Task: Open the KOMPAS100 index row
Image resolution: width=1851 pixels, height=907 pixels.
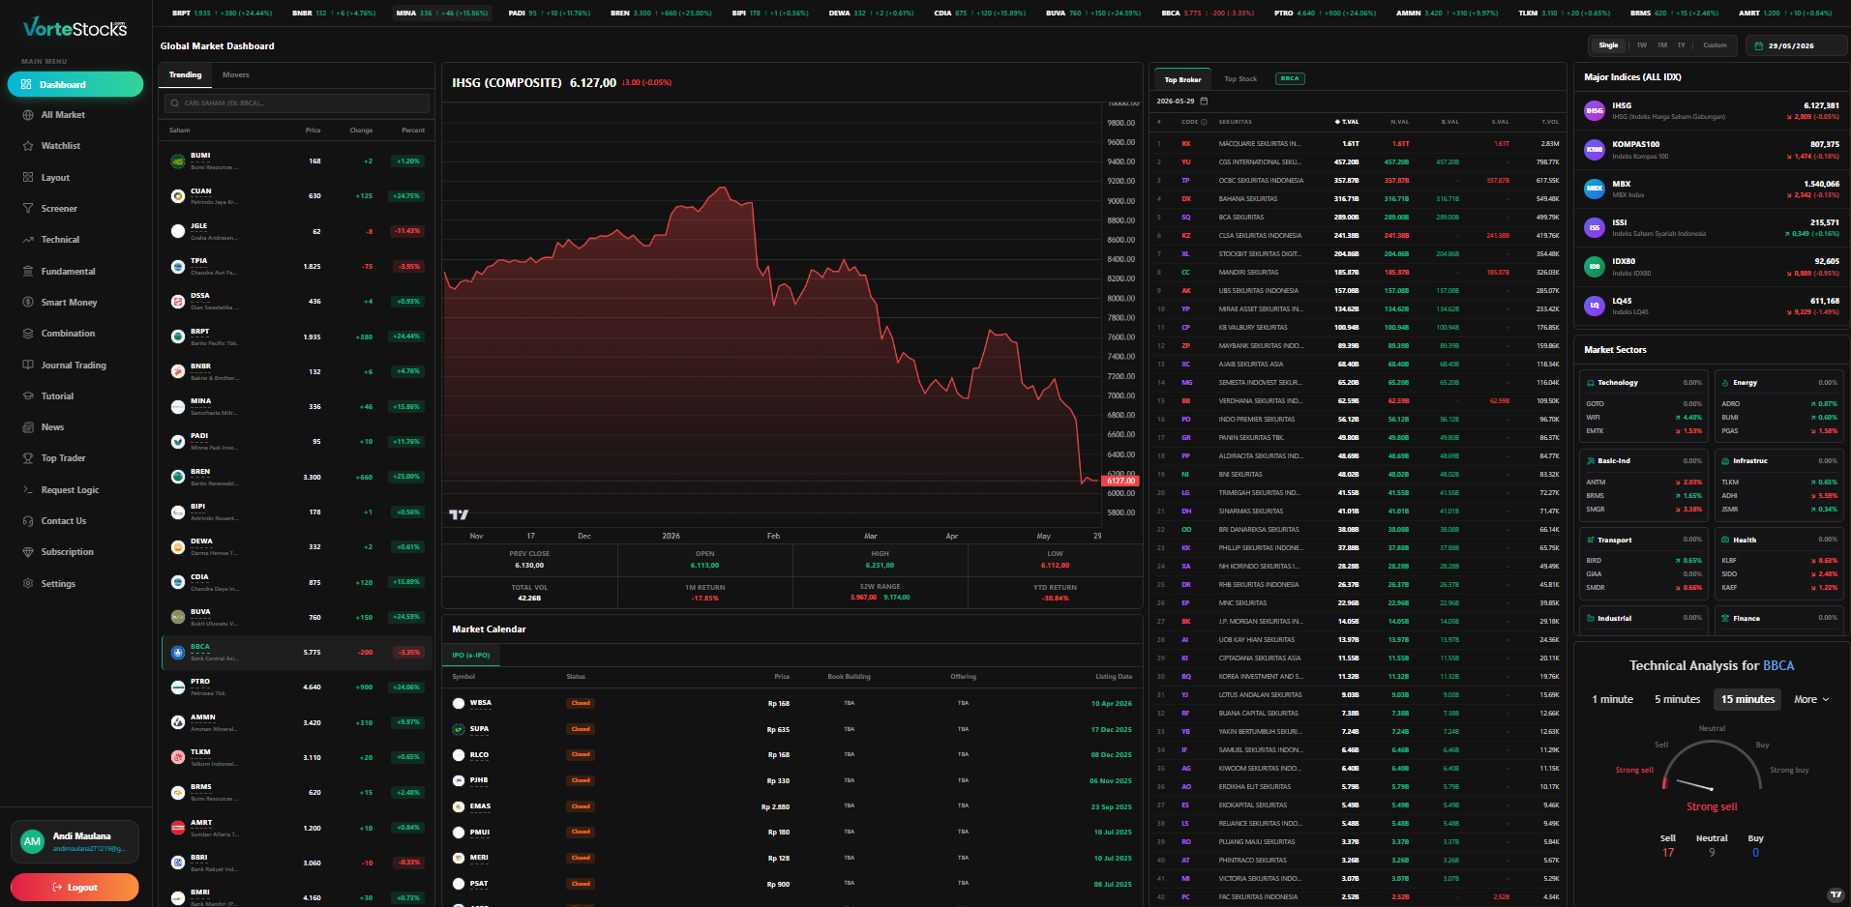Action: tap(1712, 150)
